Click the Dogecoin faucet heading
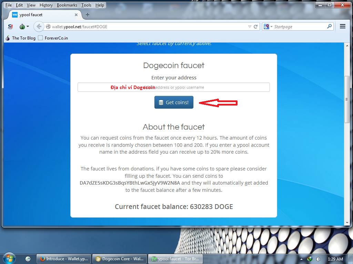Screen dimensions: 353x264 [x=174, y=65]
